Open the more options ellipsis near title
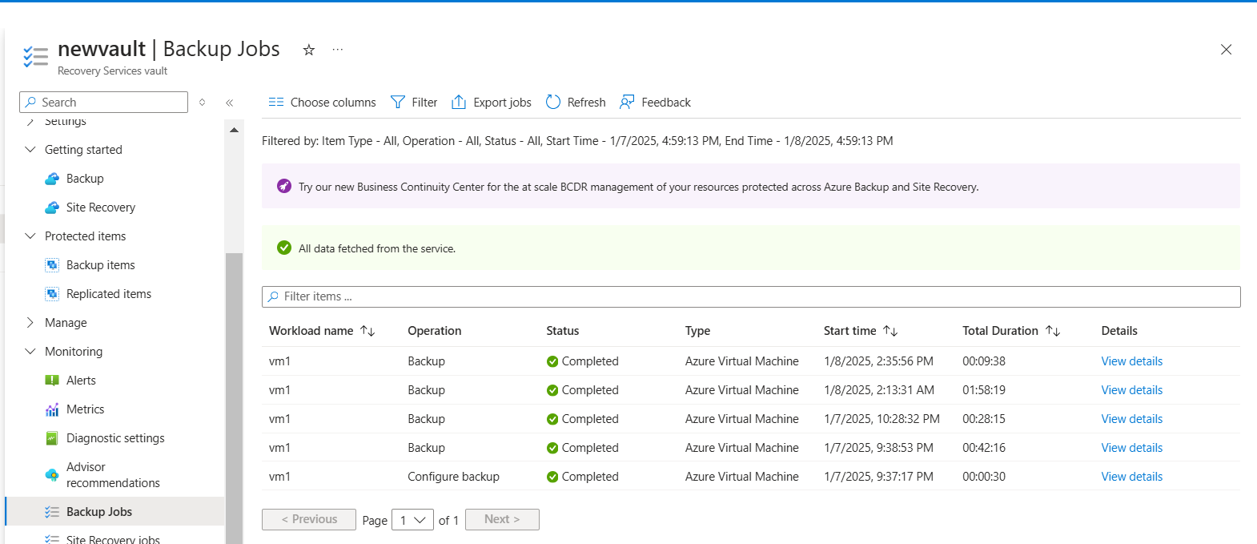 pos(338,50)
